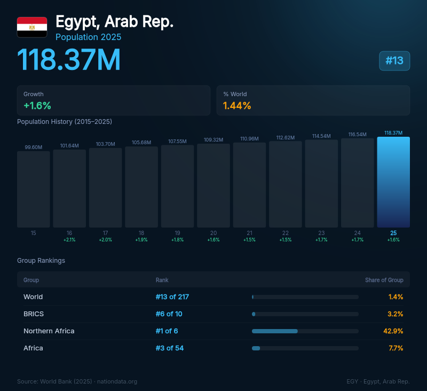Click the Share of Group column header

tap(384, 280)
